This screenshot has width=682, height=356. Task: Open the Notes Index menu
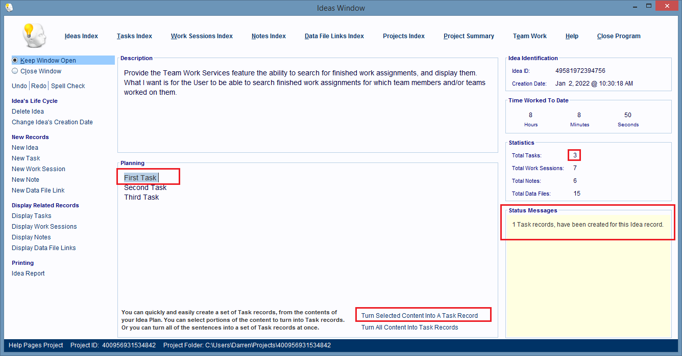(269, 36)
